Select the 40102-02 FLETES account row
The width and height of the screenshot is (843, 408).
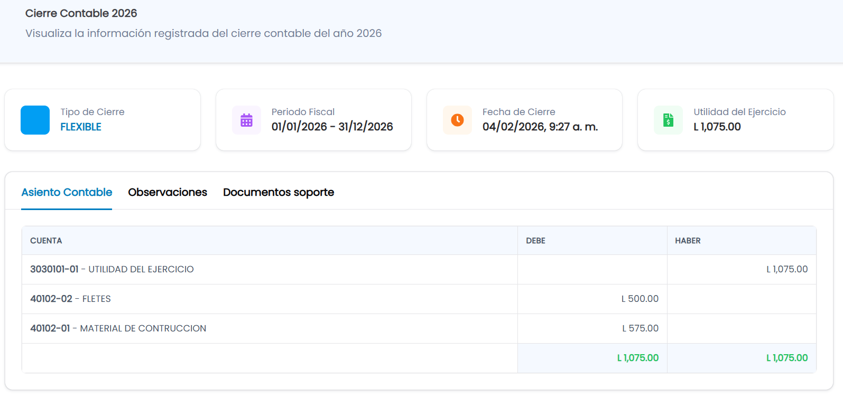point(419,299)
